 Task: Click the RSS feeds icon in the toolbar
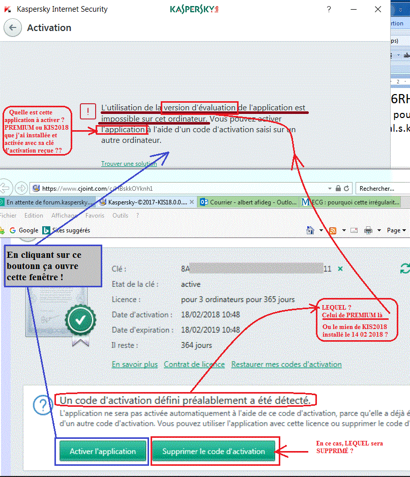333,230
